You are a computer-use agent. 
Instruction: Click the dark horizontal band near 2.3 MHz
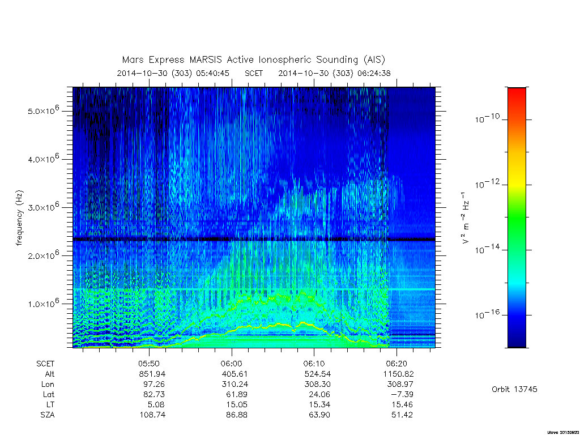(x=254, y=240)
